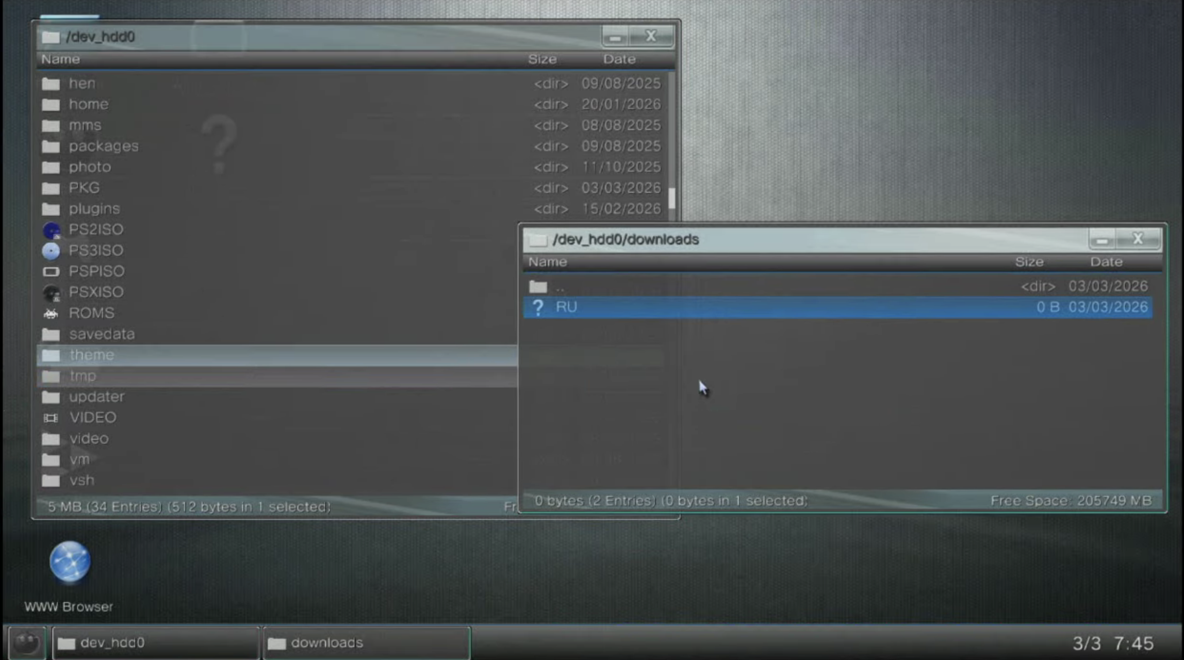
Task: Click the PSPISO handheld icon
Action: tap(51, 272)
